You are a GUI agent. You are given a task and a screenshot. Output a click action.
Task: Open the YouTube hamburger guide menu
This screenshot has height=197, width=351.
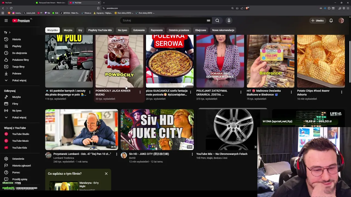(6, 21)
